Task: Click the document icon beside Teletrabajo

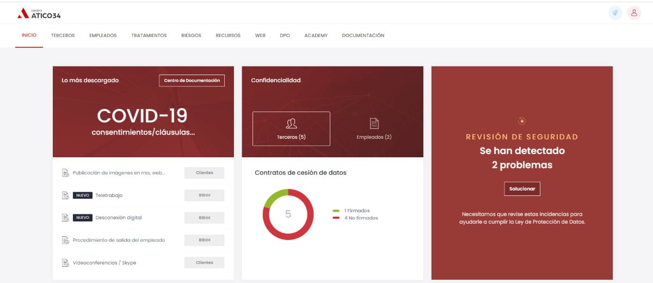Action: pyautogui.click(x=65, y=195)
